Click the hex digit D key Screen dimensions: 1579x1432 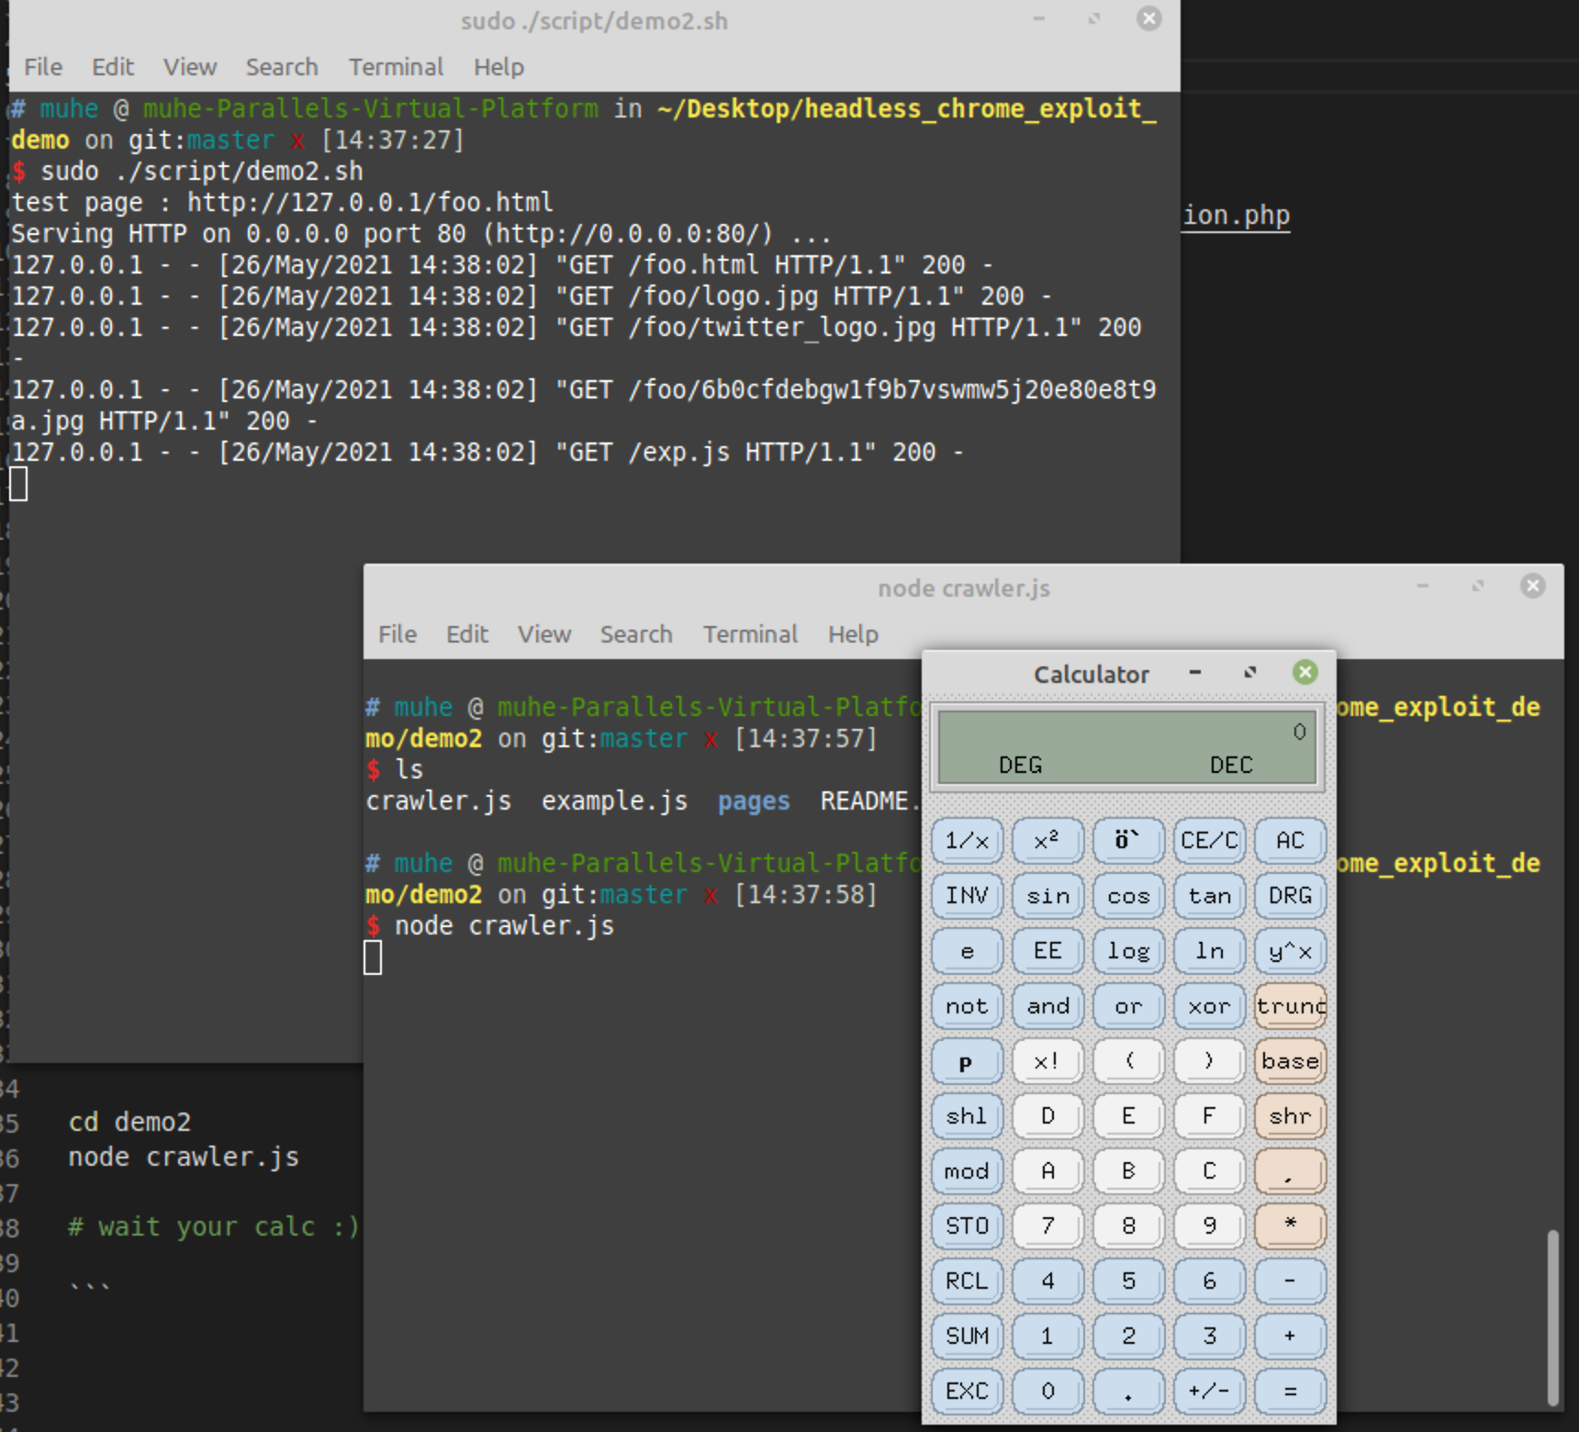(1047, 1116)
